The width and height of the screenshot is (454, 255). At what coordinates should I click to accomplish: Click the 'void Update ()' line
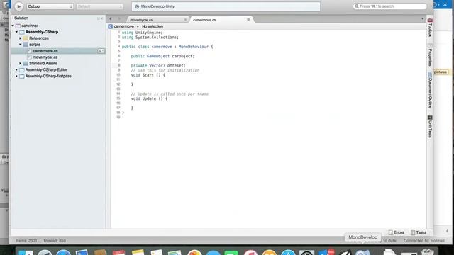click(149, 98)
